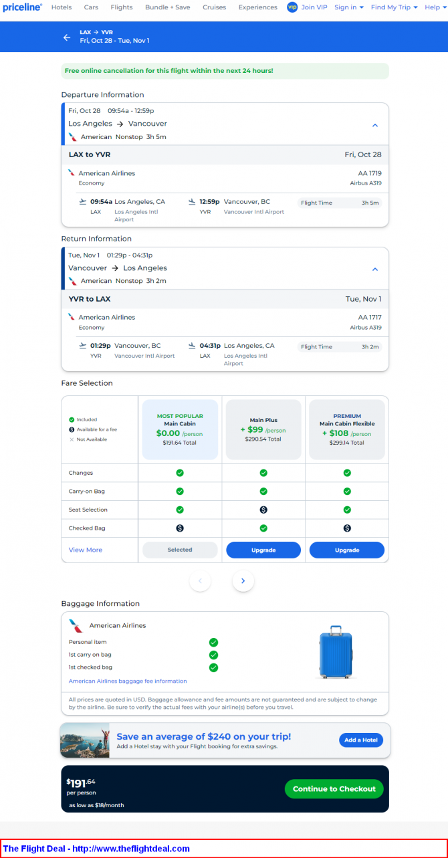Open the Experiences tab
448x858 pixels.
[258, 7]
